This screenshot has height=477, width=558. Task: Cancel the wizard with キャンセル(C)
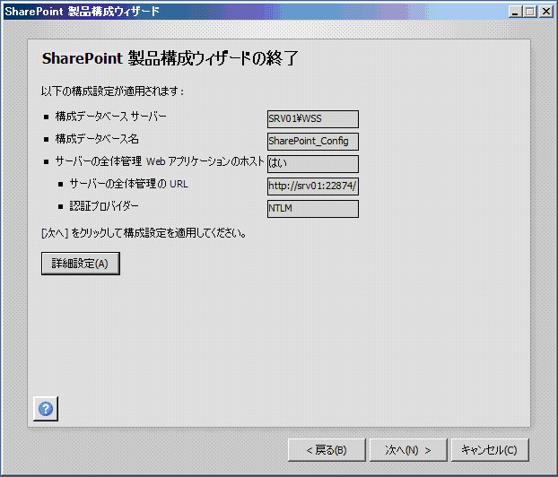pyautogui.click(x=490, y=450)
